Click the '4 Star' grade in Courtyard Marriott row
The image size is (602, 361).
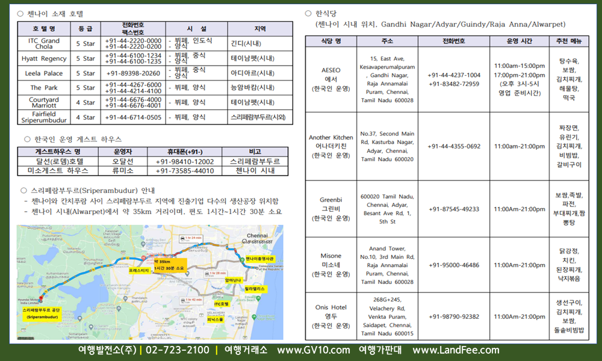pos(85,102)
